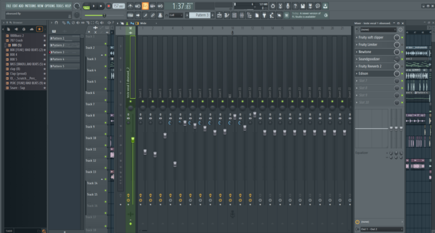This screenshot has width=435, height=233.
Task: Click the red Record button
Action: pos(109,6)
